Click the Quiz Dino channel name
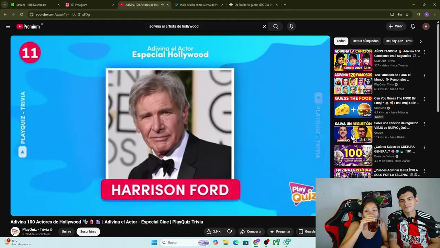The height and width of the screenshot is (248, 440). pos(380,108)
